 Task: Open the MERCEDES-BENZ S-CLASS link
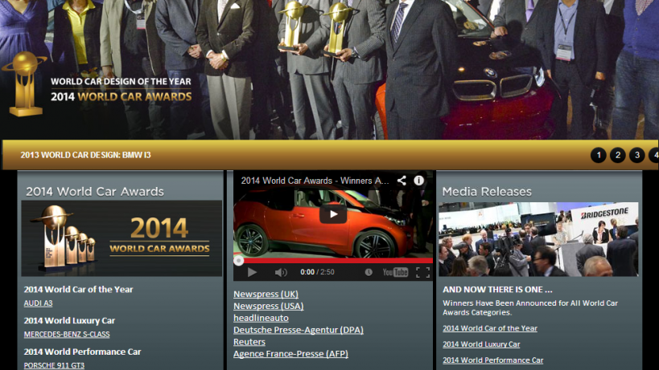click(66, 334)
